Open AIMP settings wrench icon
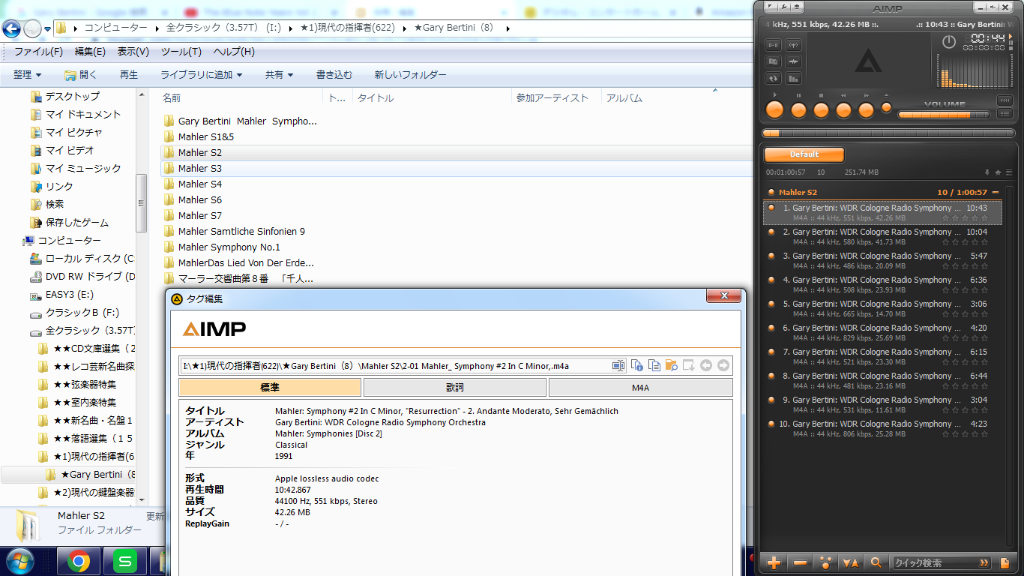 tap(783, 7)
